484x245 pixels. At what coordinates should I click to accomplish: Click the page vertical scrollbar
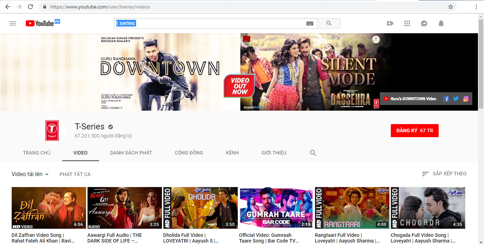(x=481, y=64)
